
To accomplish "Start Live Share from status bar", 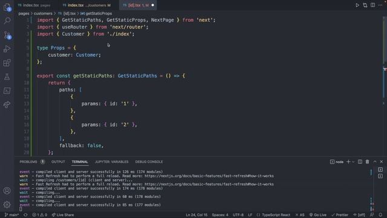I will 63,215.
